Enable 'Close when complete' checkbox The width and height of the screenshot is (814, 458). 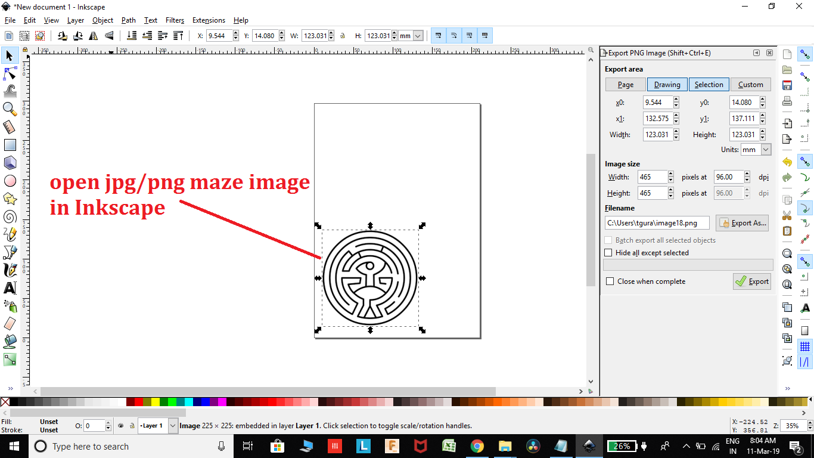(x=610, y=281)
